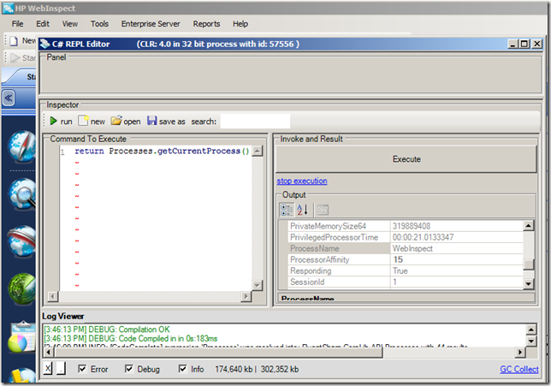The width and height of the screenshot is (551, 386).
Task: Open the Reports menu
Action: tap(206, 24)
